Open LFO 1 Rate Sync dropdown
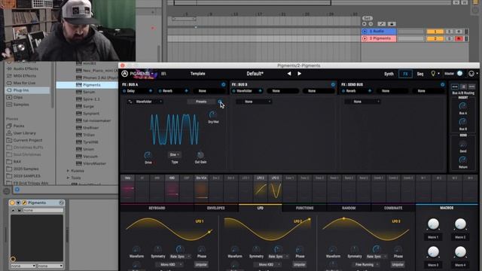 [x=181, y=256]
